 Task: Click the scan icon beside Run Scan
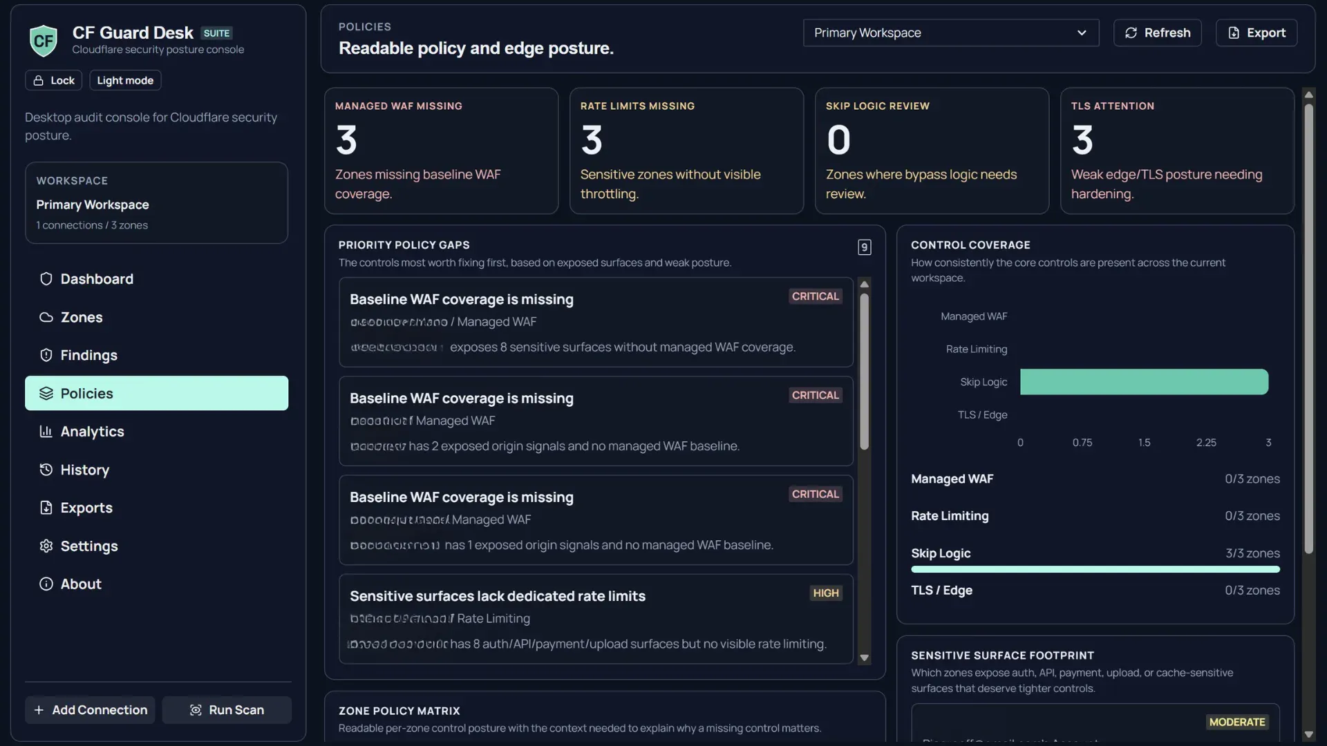pyautogui.click(x=196, y=710)
